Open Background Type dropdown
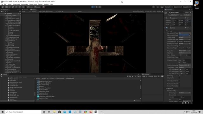203x114 pixels. (x=185, y=33)
